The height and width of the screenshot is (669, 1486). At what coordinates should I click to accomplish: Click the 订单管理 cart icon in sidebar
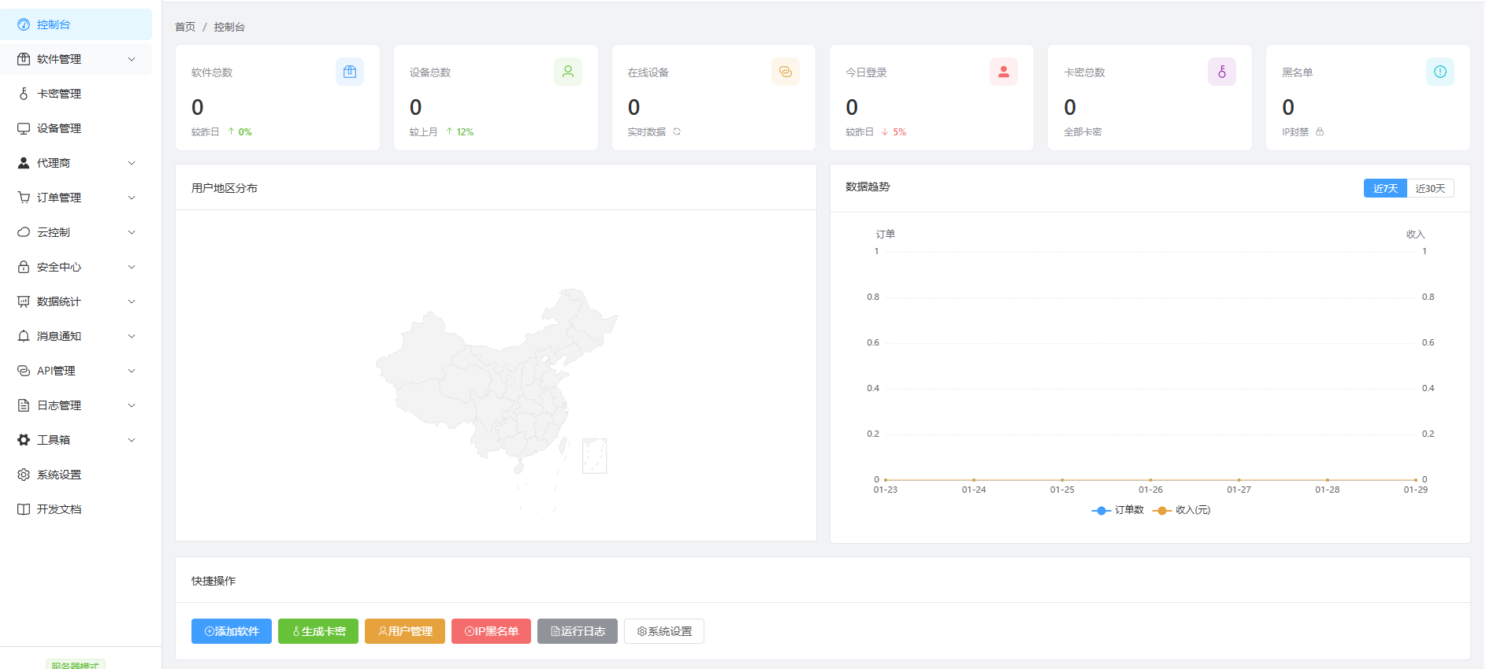(x=24, y=198)
